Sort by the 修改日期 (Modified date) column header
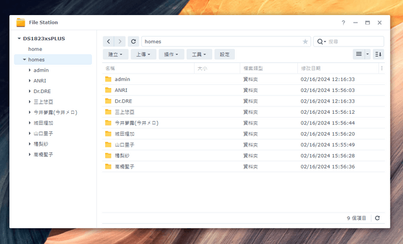This screenshot has height=244, width=403. coord(338,69)
